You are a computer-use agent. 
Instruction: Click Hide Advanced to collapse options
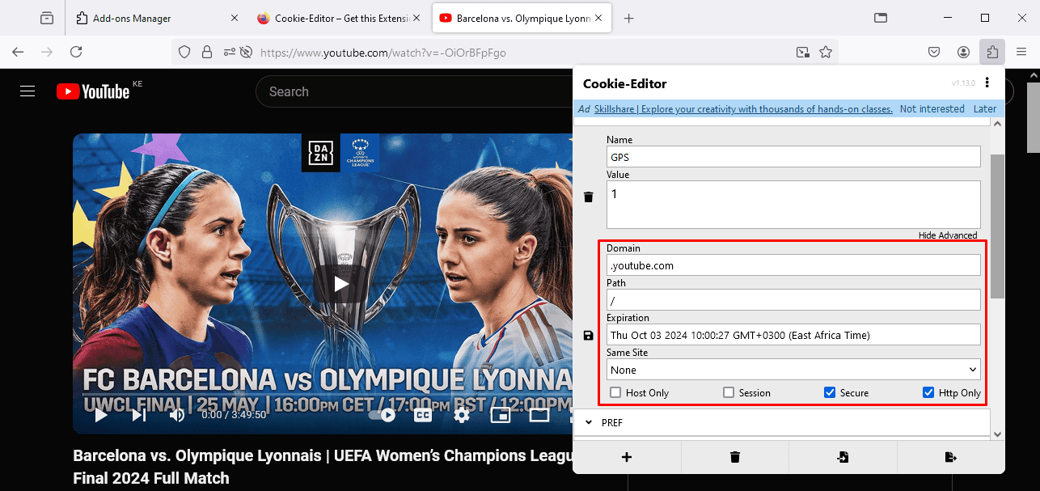click(948, 235)
